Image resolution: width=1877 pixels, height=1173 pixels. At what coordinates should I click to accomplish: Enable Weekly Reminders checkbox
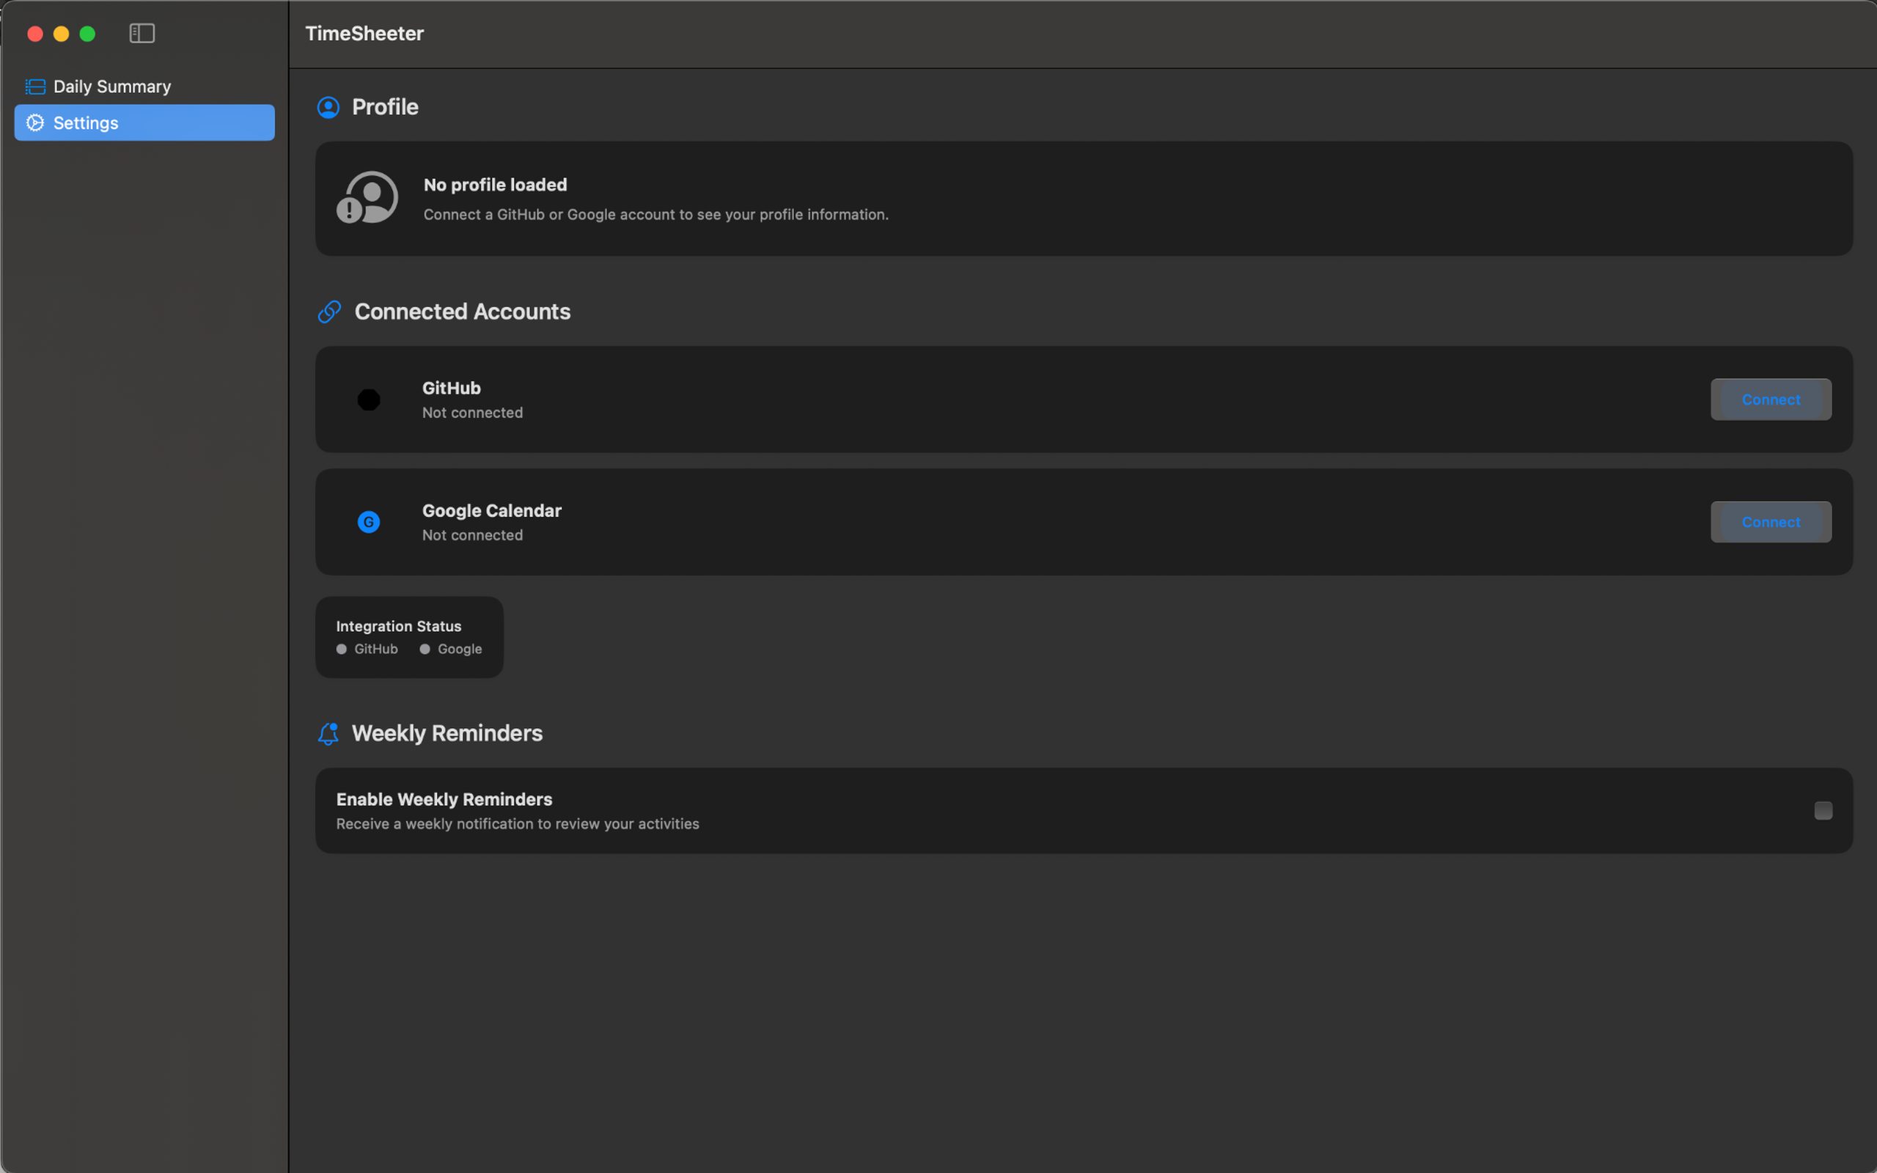click(1823, 811)
